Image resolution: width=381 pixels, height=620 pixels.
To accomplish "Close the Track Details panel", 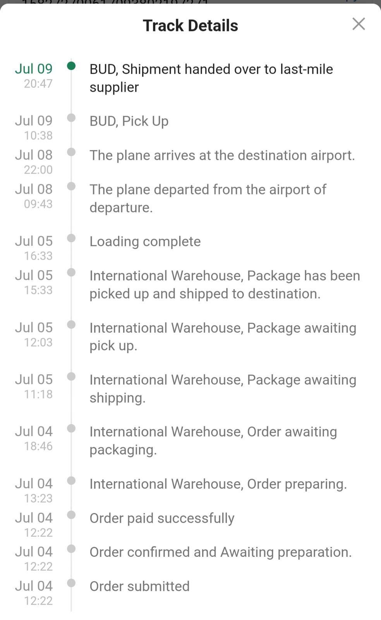I will pyautogui.click(x=359, y=24).
